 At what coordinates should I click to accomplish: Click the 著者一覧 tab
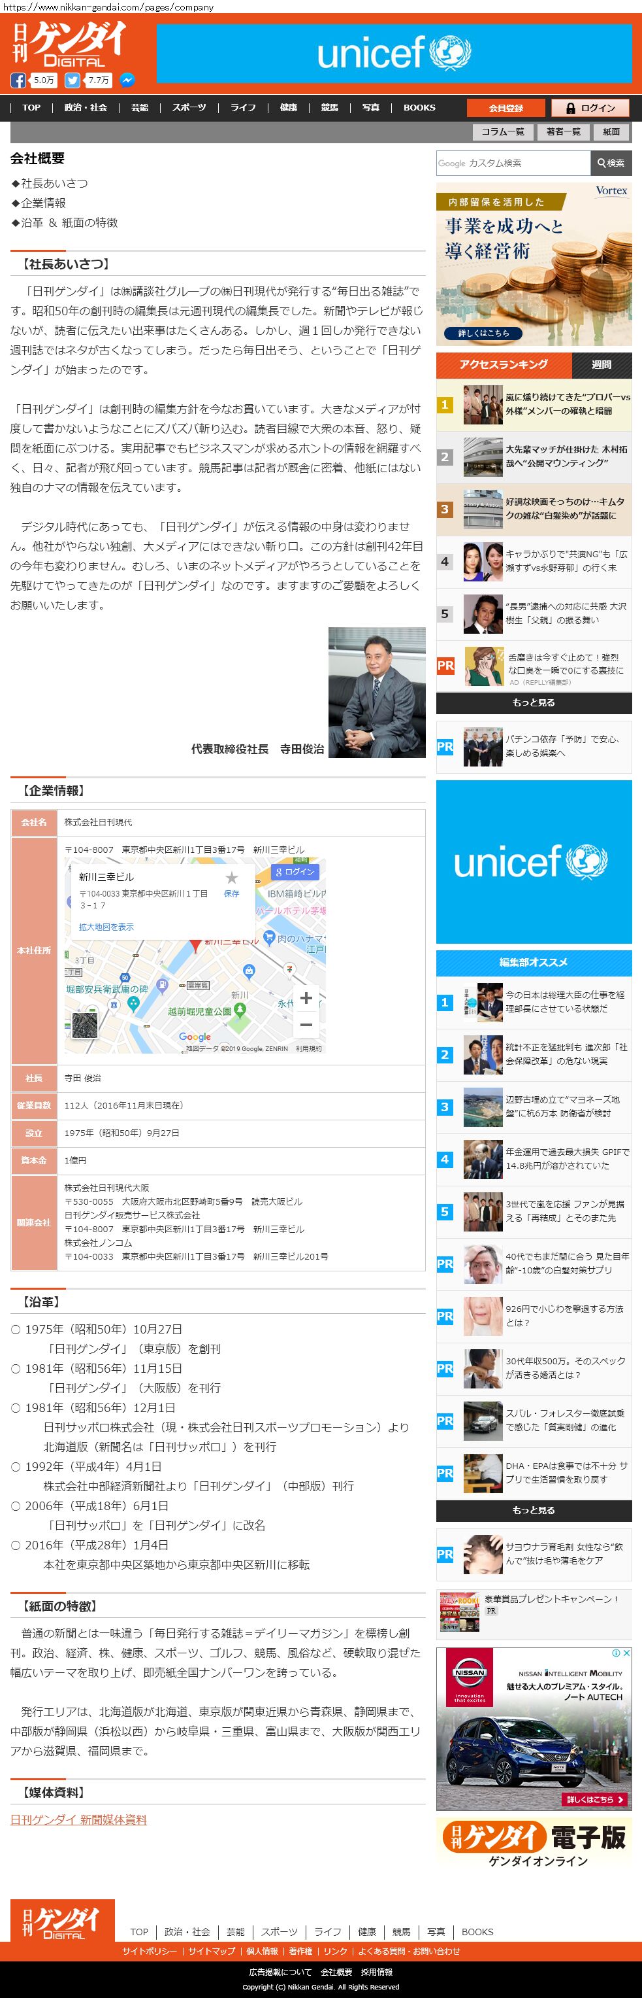point(563,132)
